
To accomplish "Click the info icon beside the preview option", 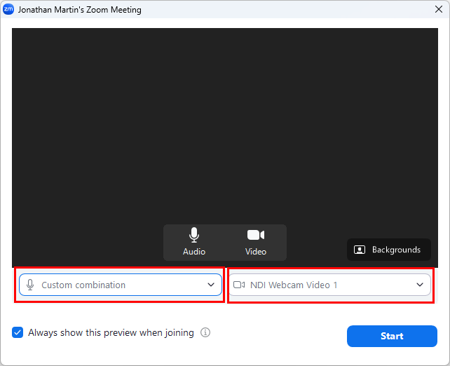I will click(205, 332).
